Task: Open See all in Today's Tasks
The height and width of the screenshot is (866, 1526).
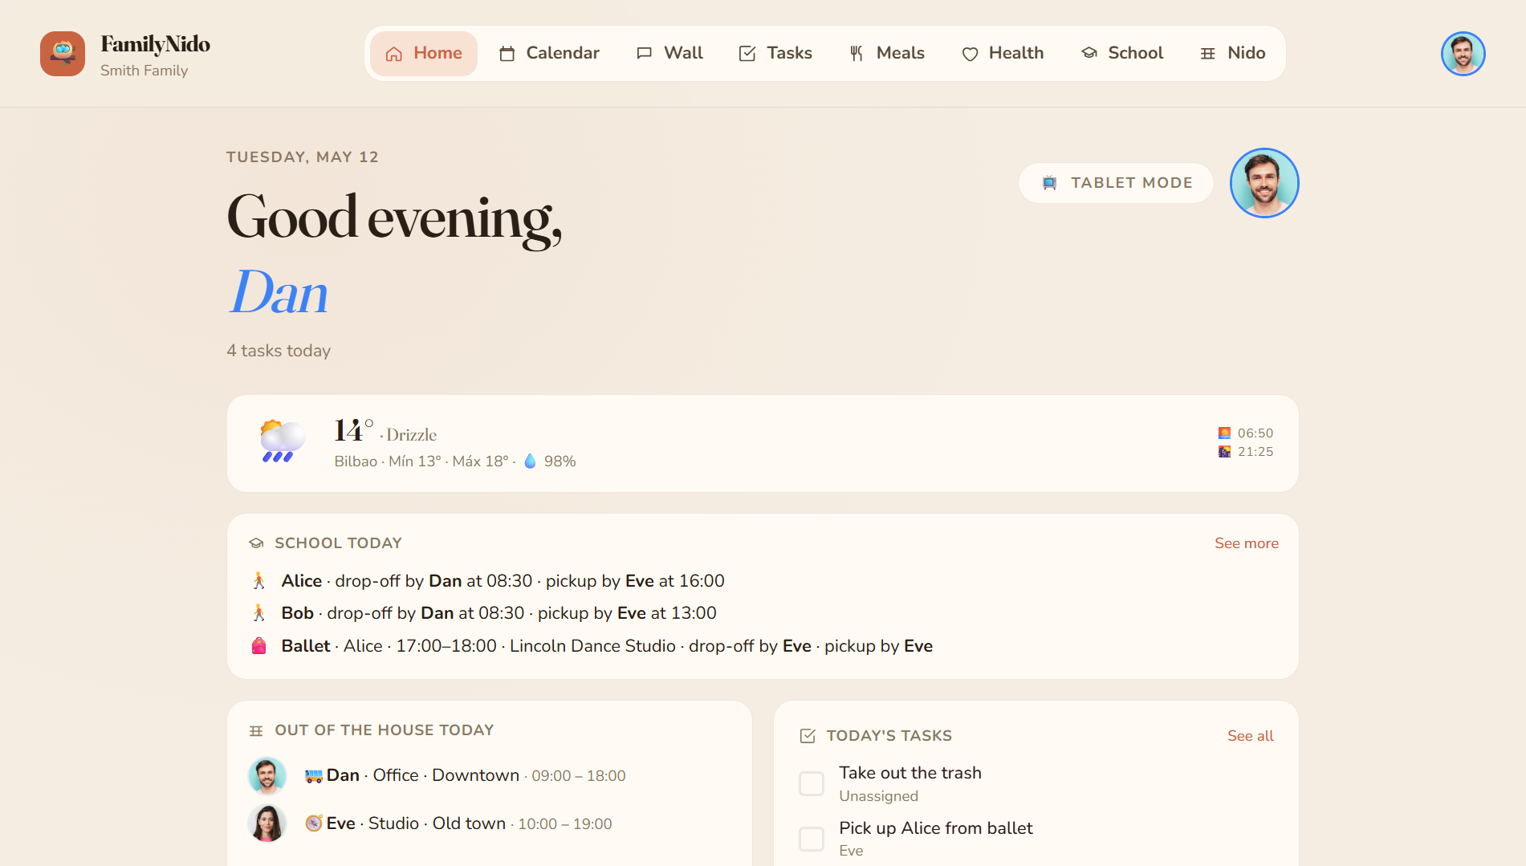Action: point(1250,736)
